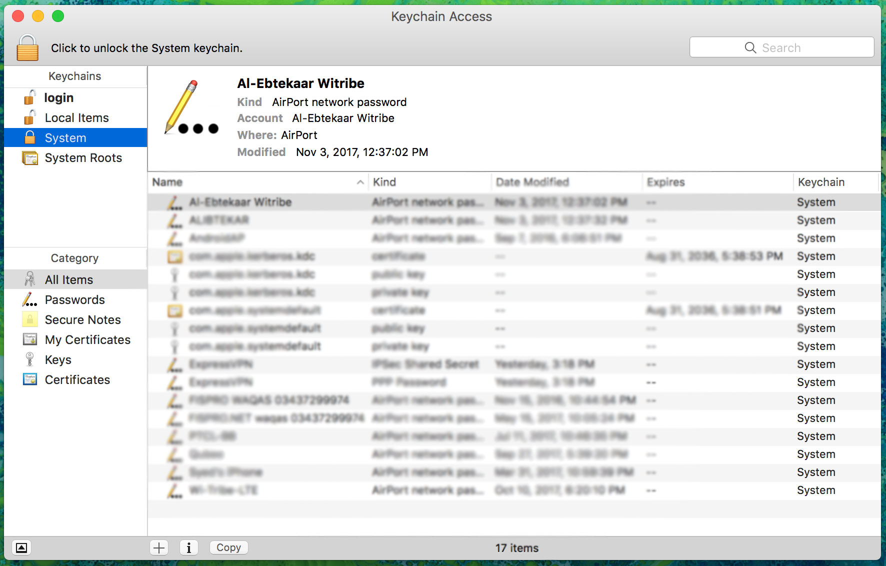Toggle the preview pane icon at bottom left

(x=21, y=547)
